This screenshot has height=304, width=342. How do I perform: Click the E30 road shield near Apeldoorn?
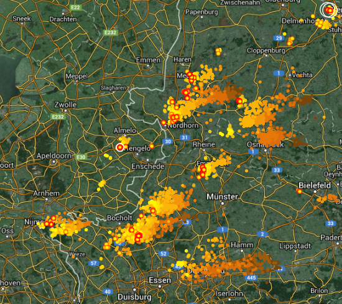[x=81, y=157]
